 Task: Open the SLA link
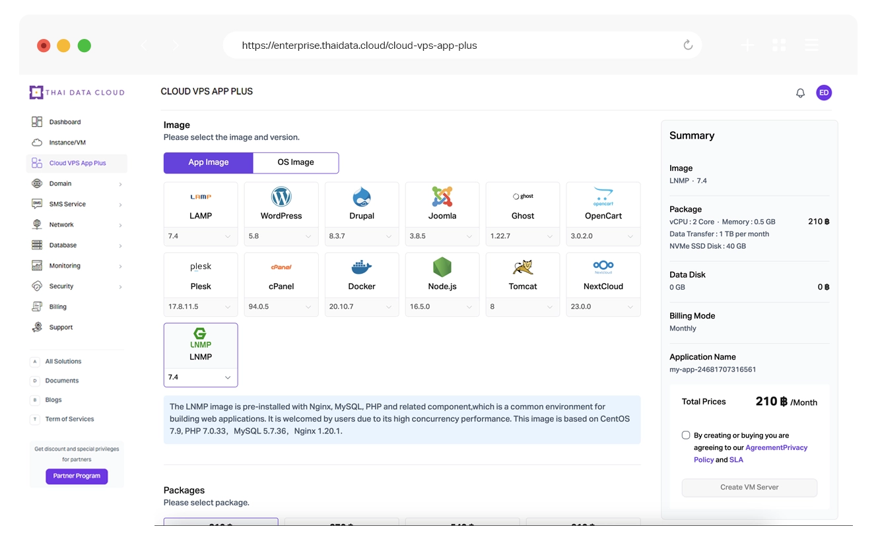(x=736, y=460)
